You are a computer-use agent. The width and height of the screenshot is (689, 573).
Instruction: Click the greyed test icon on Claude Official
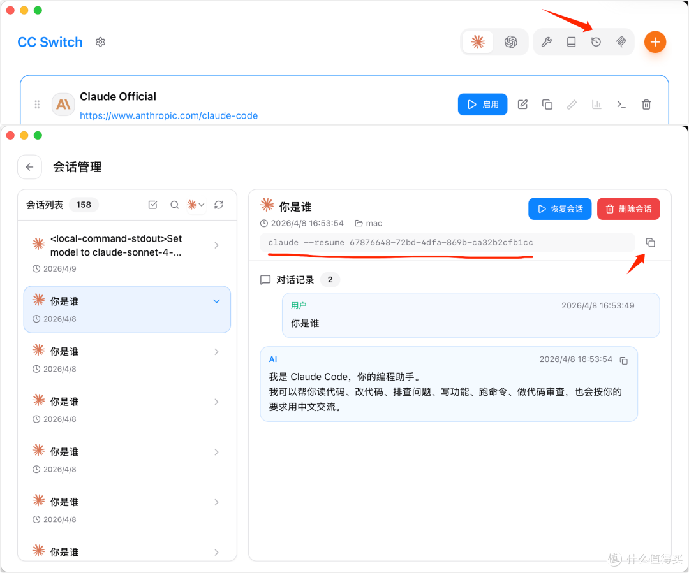(572, 105)
